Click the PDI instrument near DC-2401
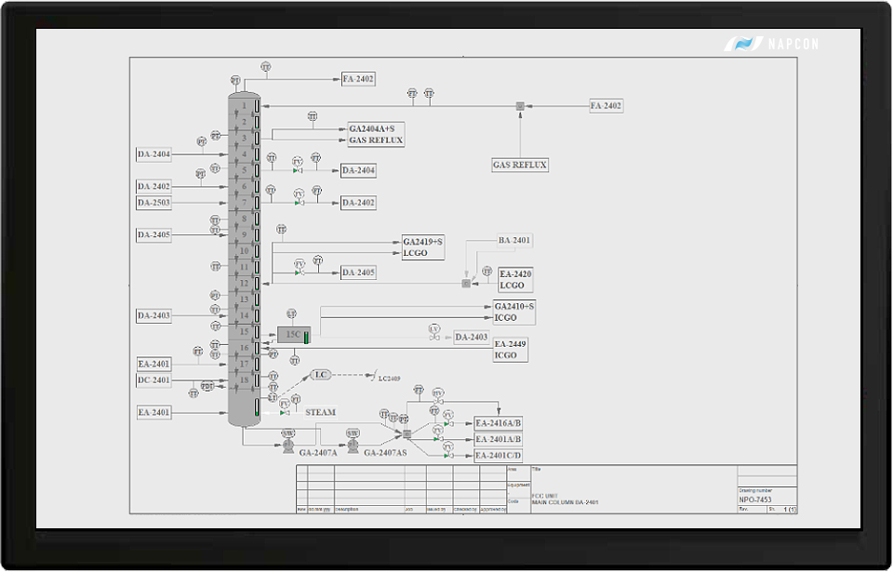Screen dimensions: 893x572 [x=207, y=386]
